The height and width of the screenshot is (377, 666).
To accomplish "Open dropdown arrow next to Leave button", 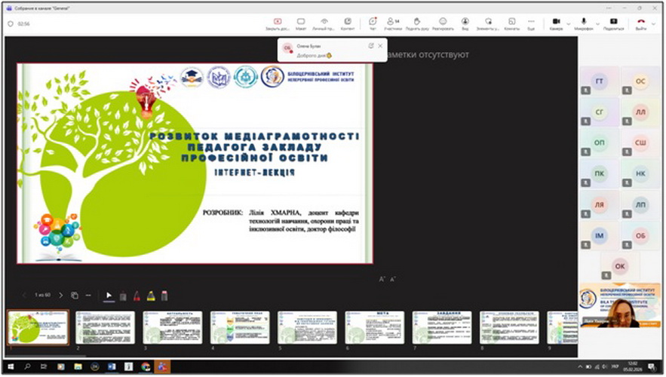I will (655, 22).
